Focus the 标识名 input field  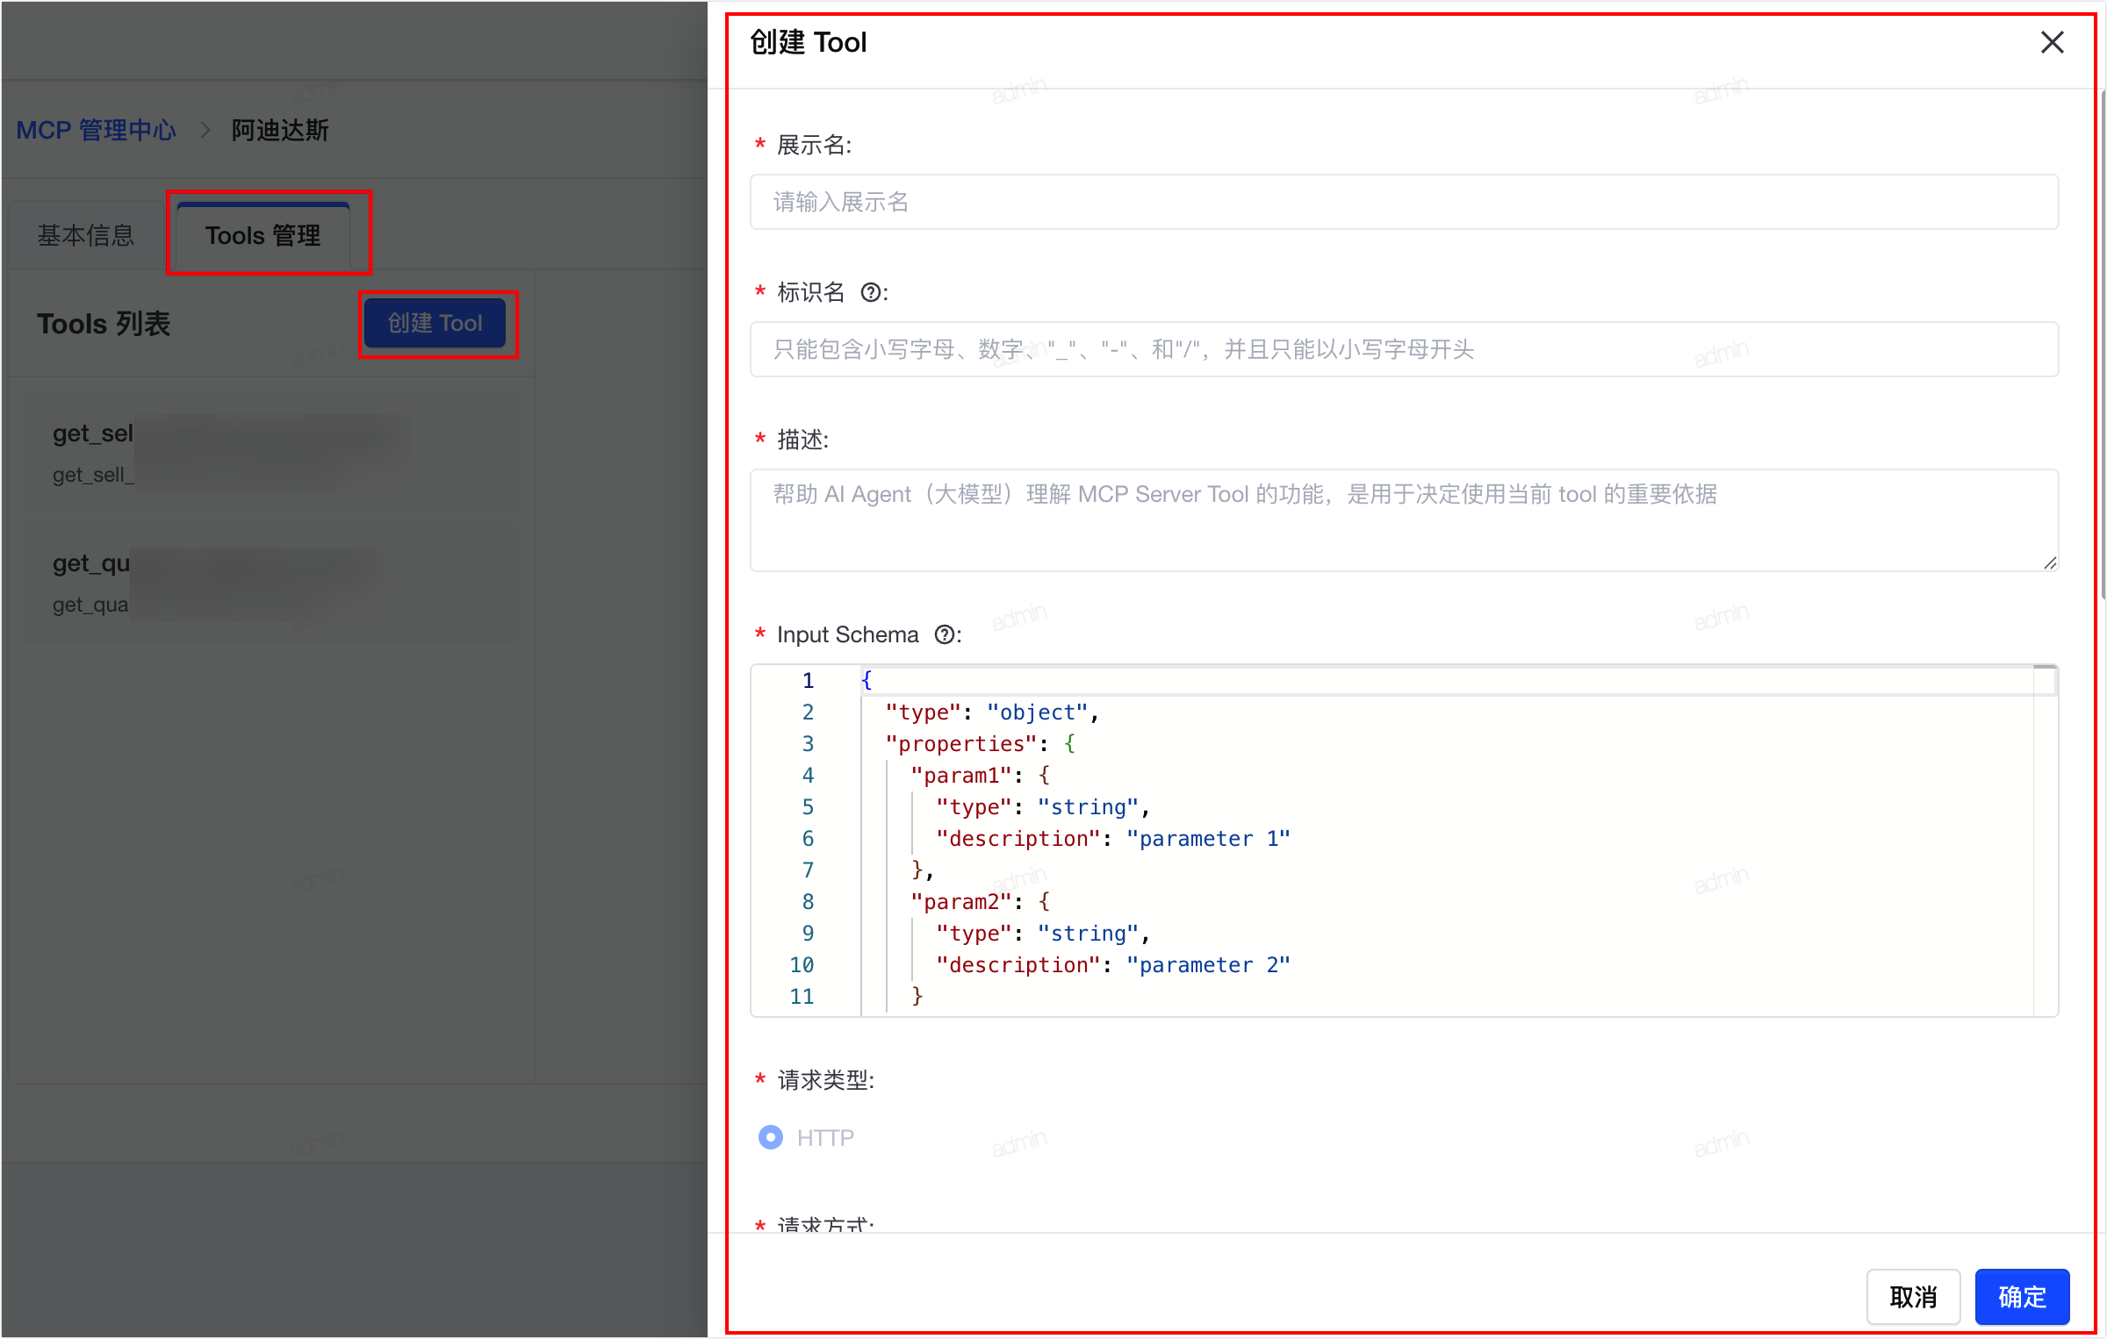pos(1404,349)
